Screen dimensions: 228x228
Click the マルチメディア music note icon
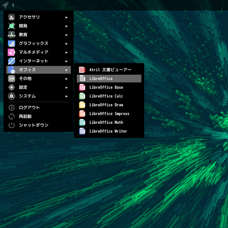click(12, 52)
